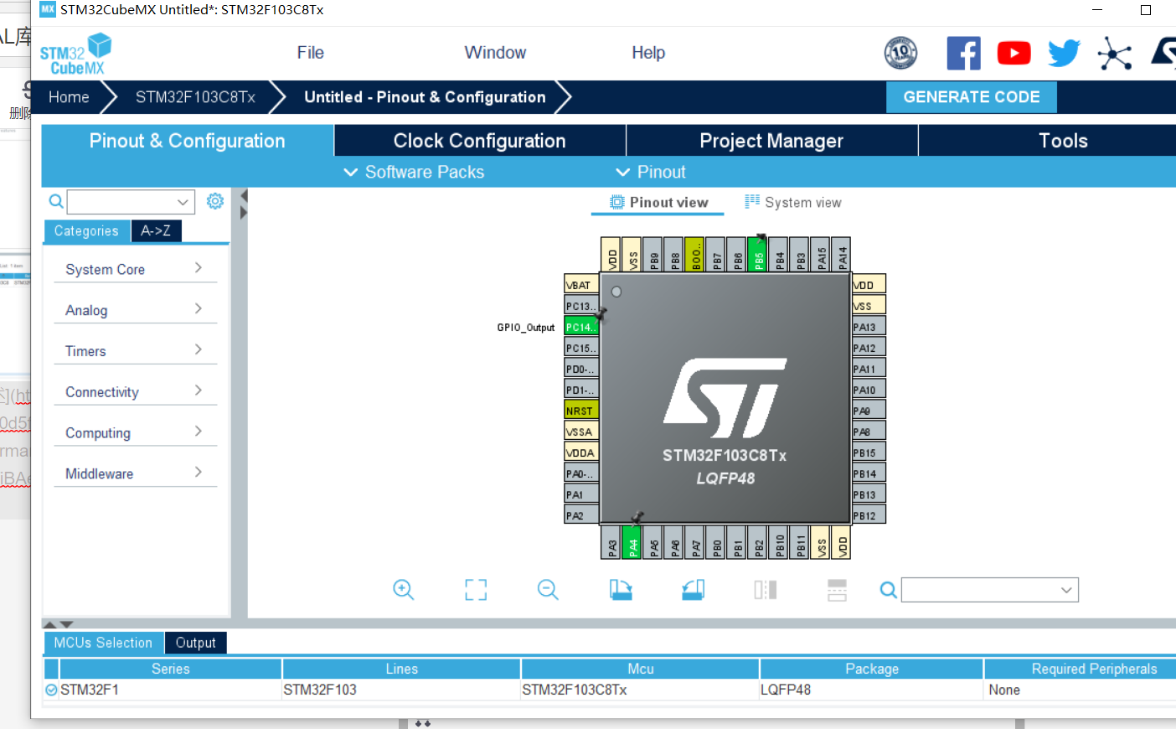
Task: Click the BOOT0 pin on top
Action: (x=695, y=254)
